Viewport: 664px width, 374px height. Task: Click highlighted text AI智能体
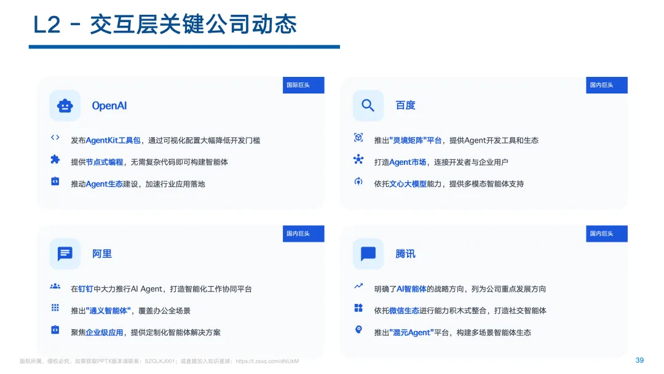tap(411, 289)
